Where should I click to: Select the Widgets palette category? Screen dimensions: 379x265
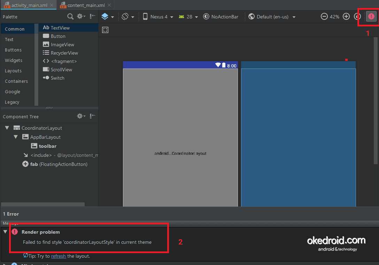tap(17, 60)
